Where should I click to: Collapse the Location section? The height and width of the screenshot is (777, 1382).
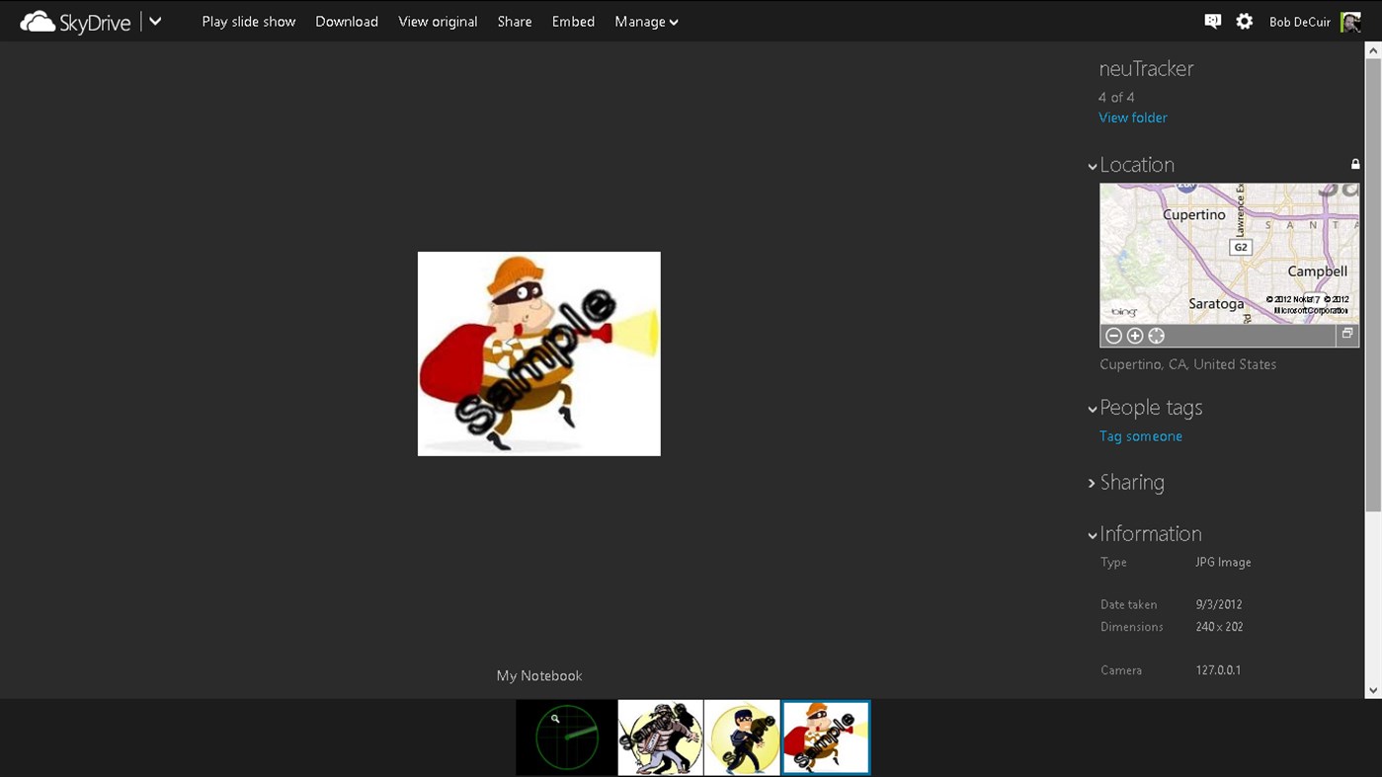tap(1093, 166)
